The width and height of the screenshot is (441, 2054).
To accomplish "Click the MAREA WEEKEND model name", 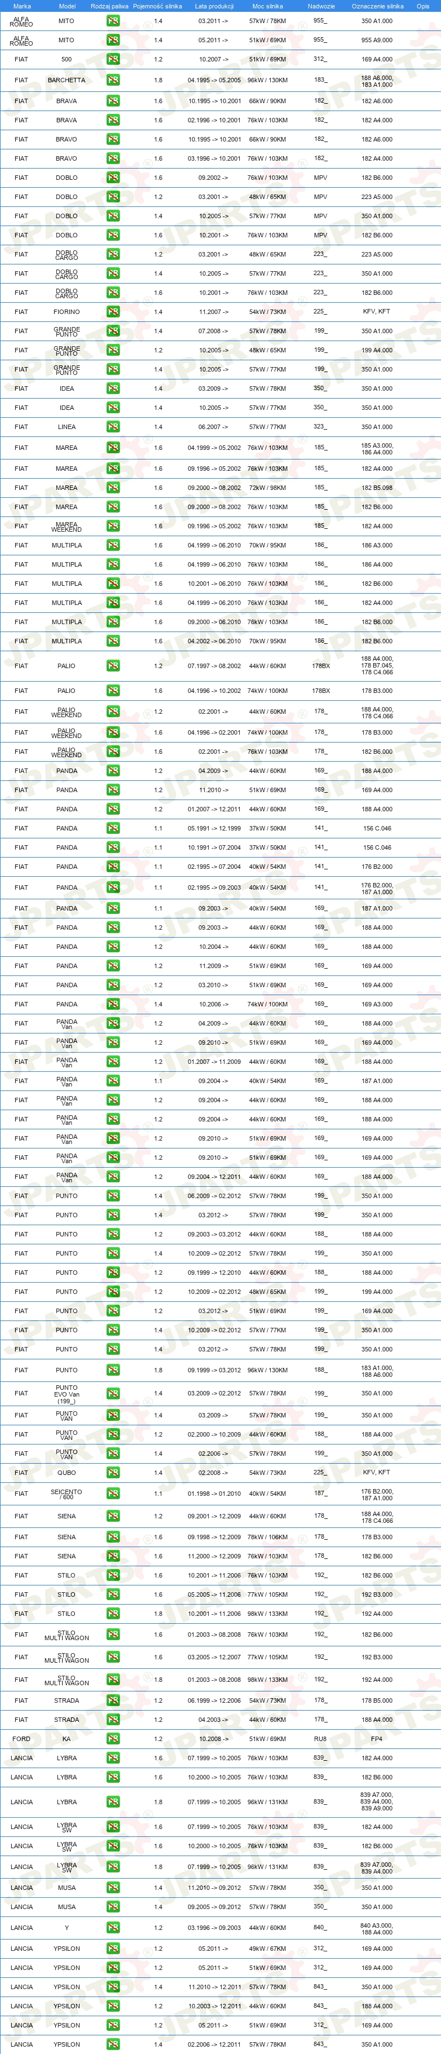I will 66,526.
